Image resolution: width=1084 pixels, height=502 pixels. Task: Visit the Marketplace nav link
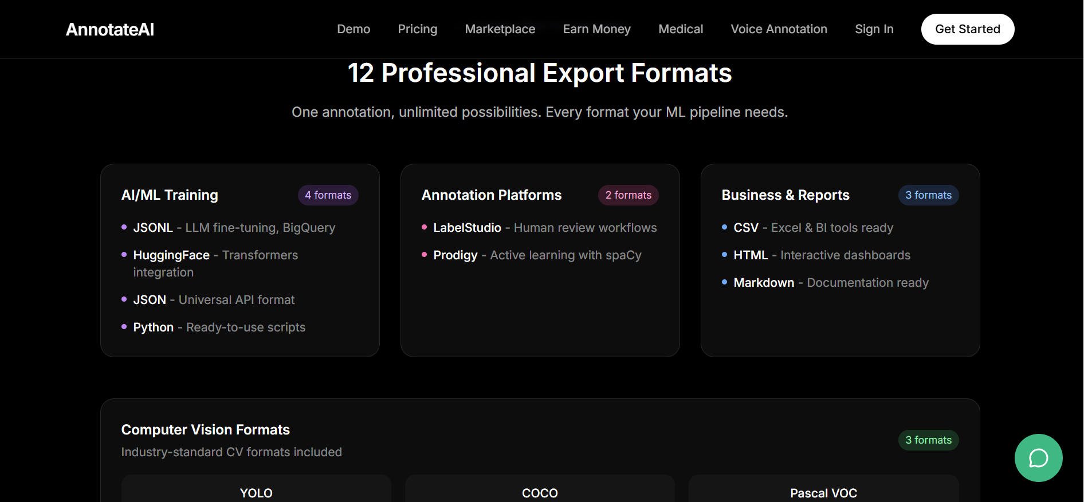coord(500,29)
